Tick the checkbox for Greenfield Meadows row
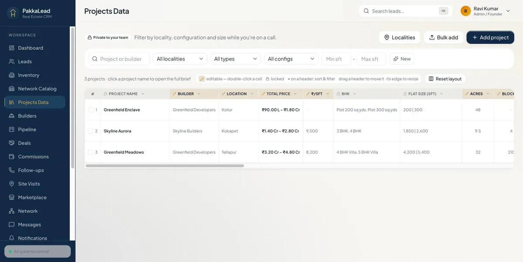Image resolution: width=523 pixels, height=262 pixels. (x=91, y=152)
